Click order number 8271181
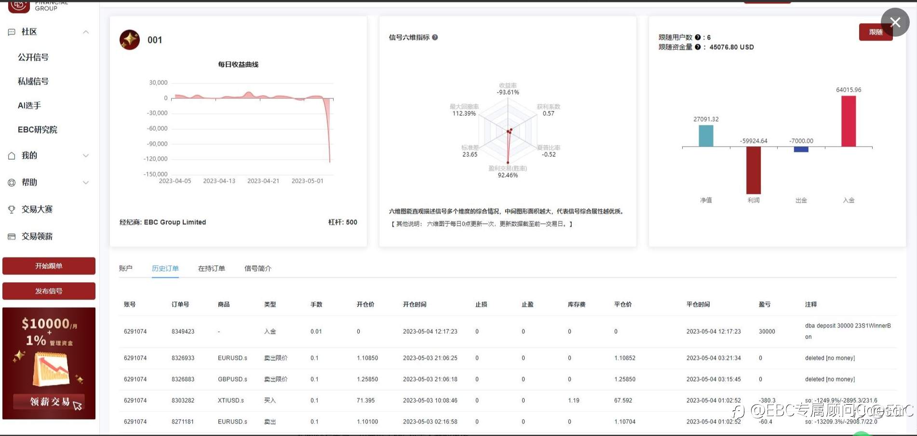 (183, 422)
